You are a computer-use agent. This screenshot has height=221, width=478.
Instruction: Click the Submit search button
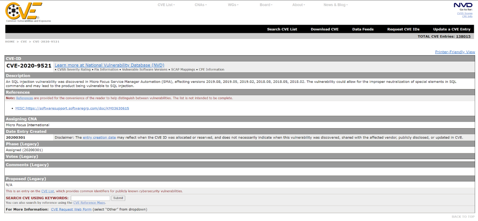tap(118, 198)
